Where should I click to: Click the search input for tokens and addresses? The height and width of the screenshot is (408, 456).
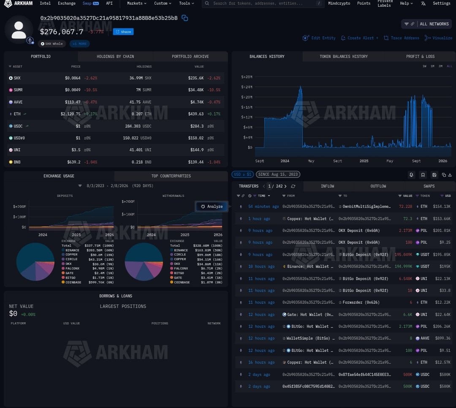[x=263, y=3]
